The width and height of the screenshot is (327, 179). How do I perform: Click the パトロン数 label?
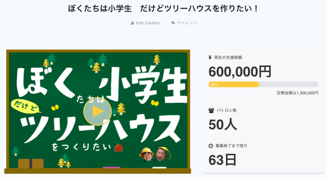point(227,110)
